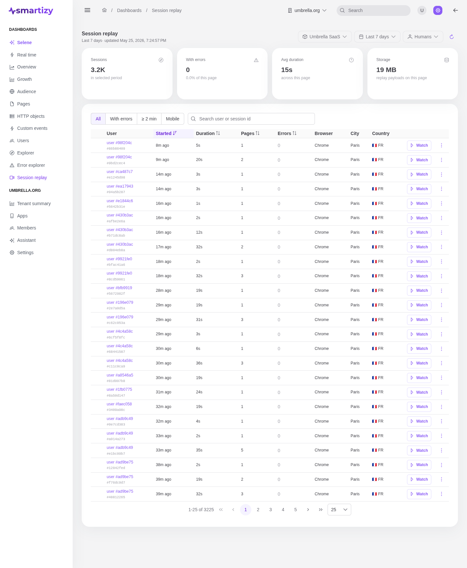Select the All filter tab

(x=98, y=119)
